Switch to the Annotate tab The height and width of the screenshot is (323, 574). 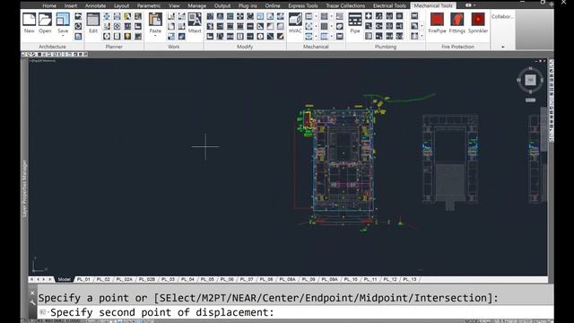[95, 6]
